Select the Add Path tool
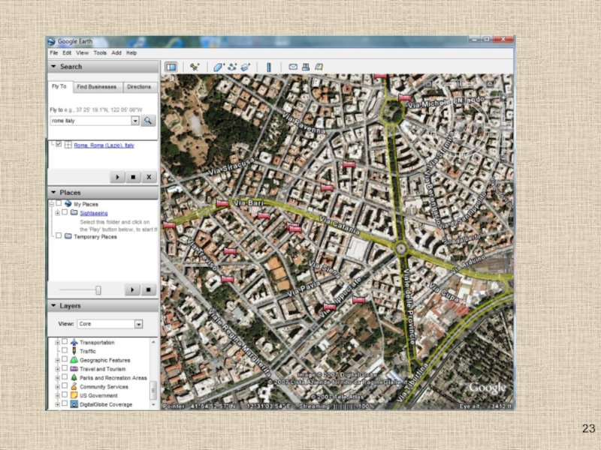This screenshot has width=601, height=450. point(231,67)
